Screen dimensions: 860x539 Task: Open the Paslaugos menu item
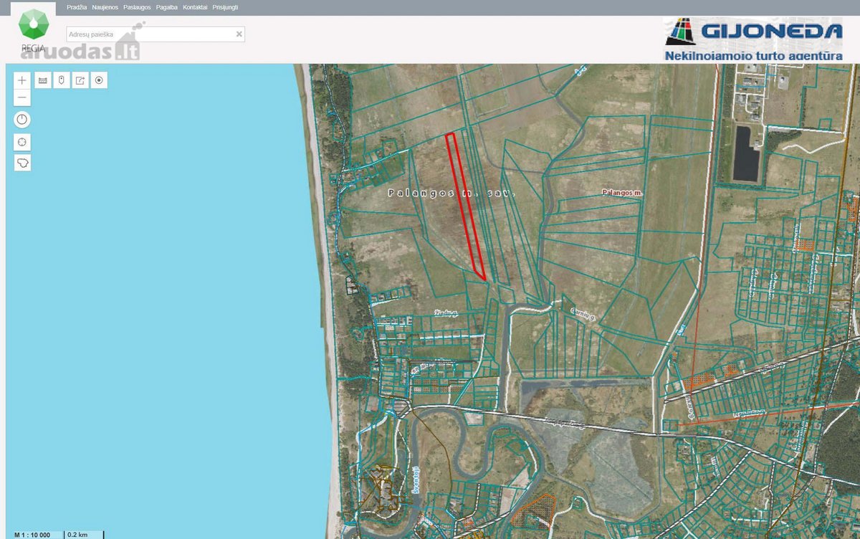coord(137,7)
